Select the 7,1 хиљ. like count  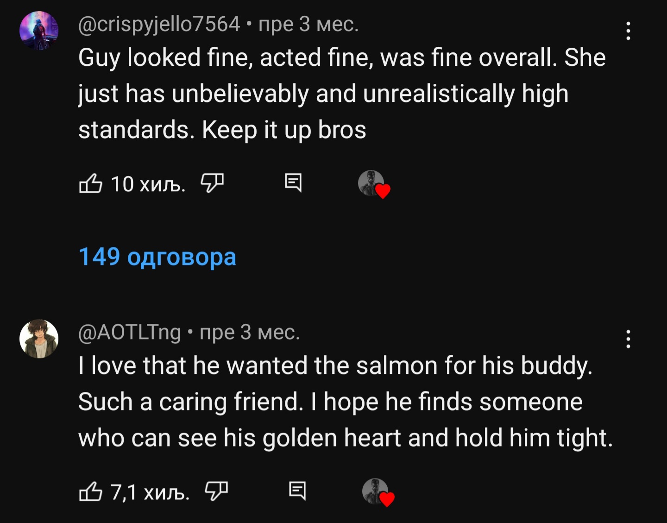(x=150, y=492)
